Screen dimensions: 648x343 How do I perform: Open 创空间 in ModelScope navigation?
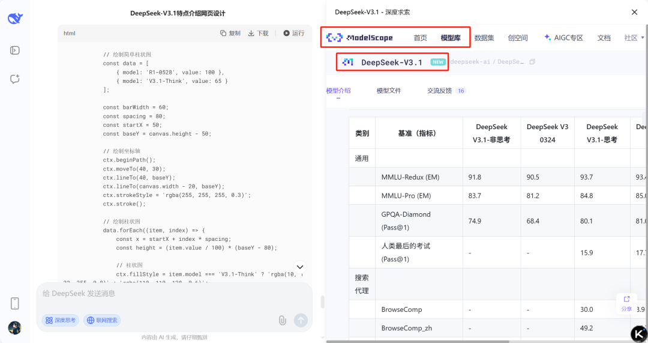point(518,38)
